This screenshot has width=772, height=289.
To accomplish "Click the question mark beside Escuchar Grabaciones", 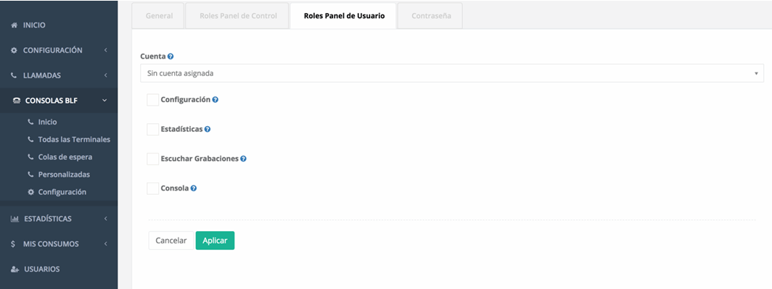I will tap(243, 159).
